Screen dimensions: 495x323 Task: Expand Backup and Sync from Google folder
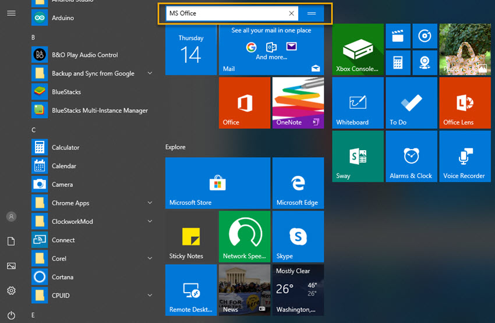click(150, 73)
